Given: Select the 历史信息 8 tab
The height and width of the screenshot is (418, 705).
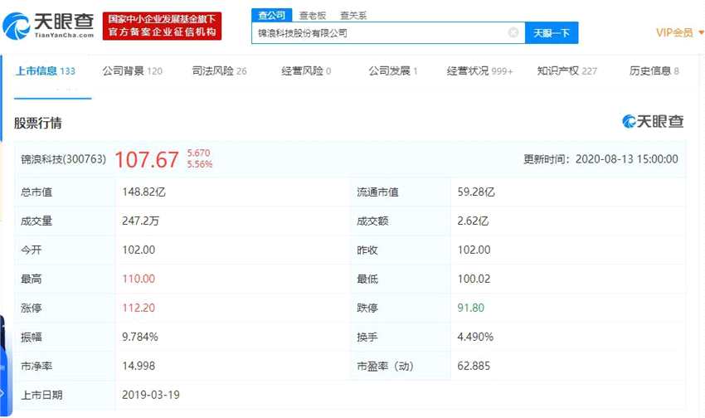Looking at the screenshot, I should pyautogui.click(x=654, y=71).
